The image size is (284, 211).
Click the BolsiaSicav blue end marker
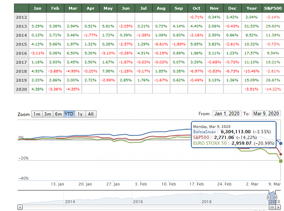click(x=281, y=143)
